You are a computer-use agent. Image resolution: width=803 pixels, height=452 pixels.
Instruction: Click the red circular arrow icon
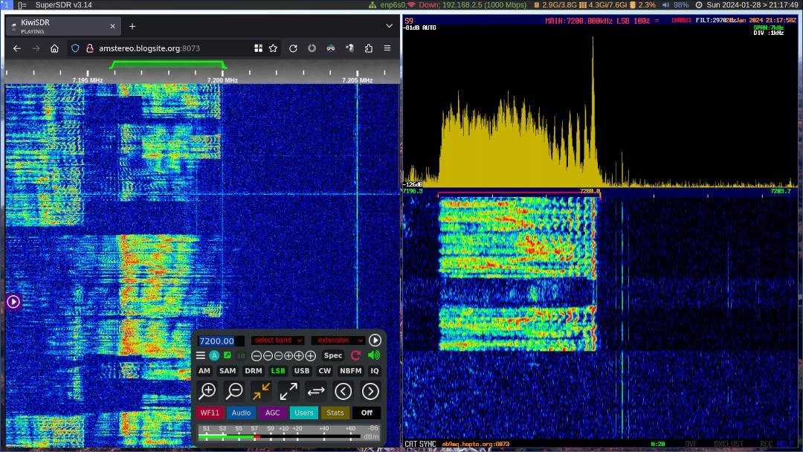[355, 355]
